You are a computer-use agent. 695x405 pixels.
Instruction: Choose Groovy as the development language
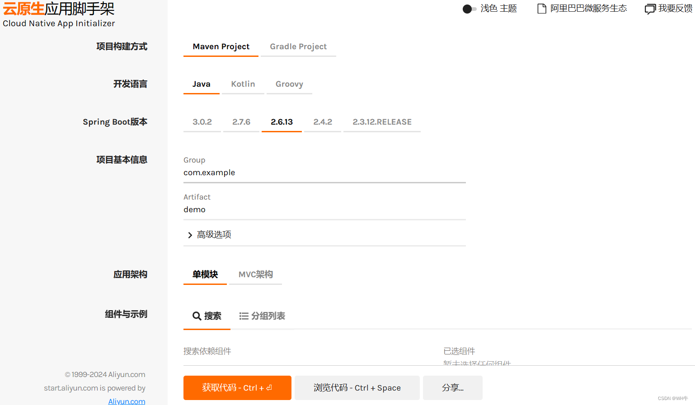289,84
